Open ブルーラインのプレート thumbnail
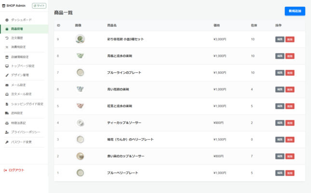Screen dimensions: 311x193 point(80,73)
